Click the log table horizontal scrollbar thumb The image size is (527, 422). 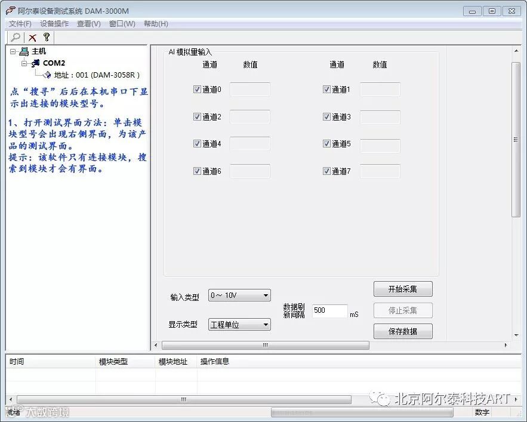184,399
